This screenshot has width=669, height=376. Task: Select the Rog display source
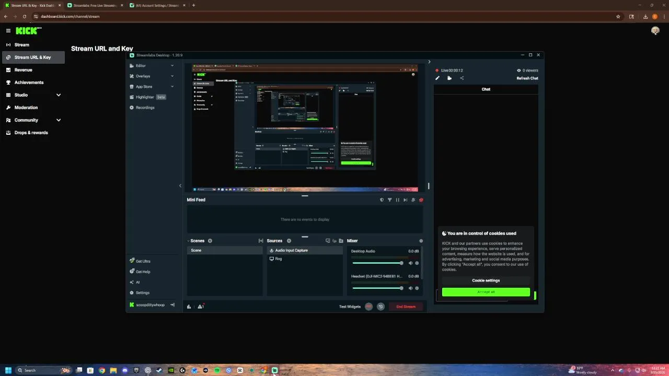(x=305, y=258)
